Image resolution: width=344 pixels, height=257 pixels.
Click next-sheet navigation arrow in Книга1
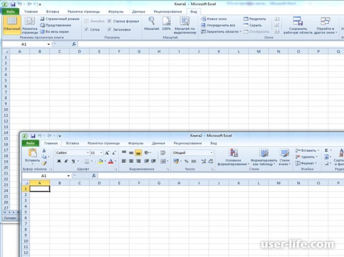pos(14,212)
